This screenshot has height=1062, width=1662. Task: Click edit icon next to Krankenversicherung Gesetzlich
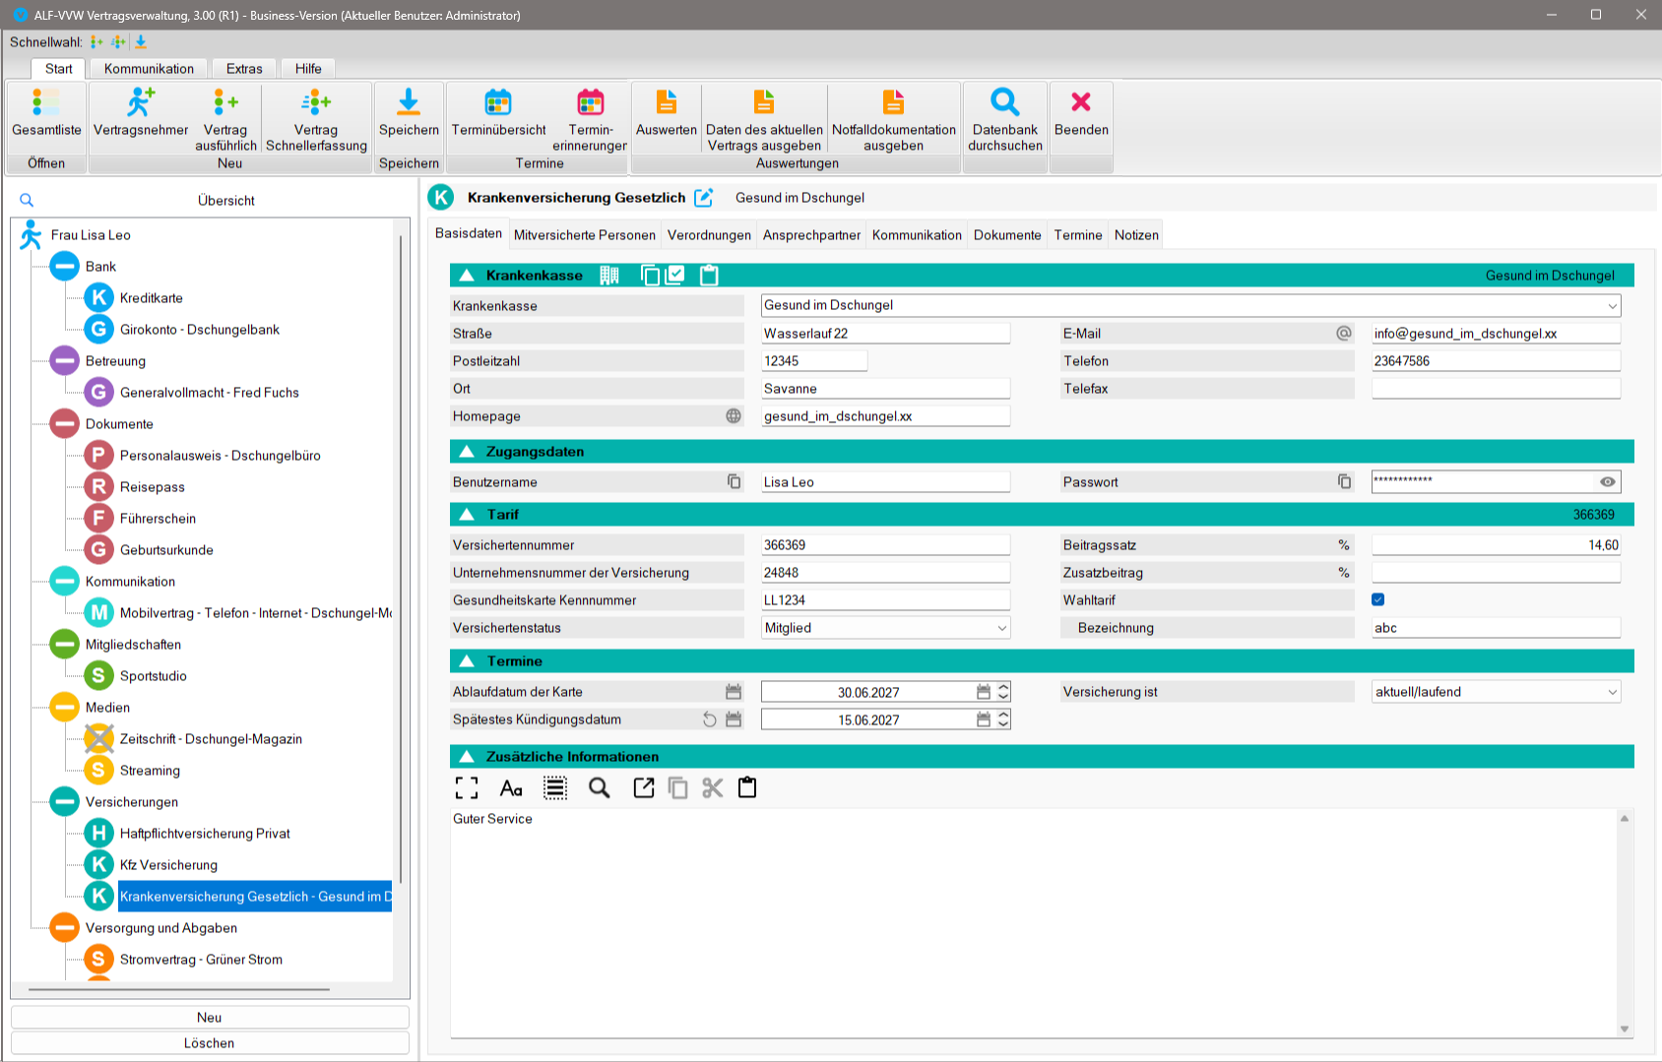pyautogui.click(x=703, y=198)
